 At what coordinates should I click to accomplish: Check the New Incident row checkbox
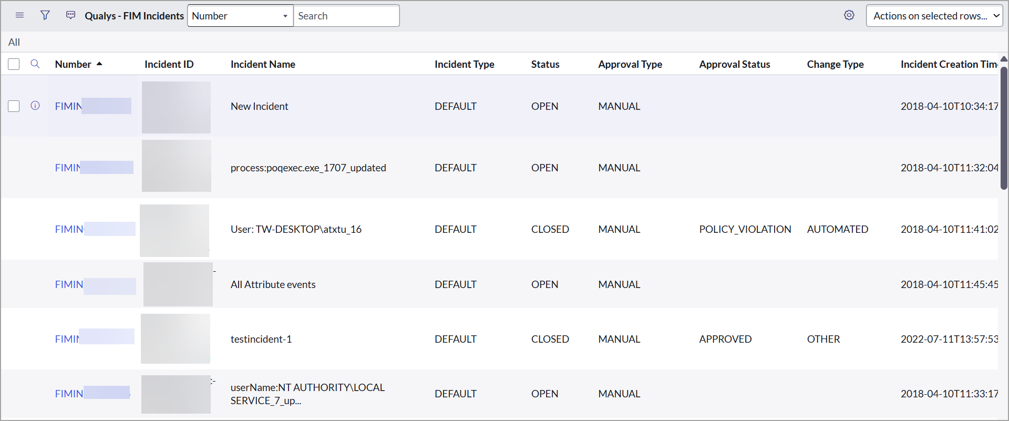pos(14,106)
